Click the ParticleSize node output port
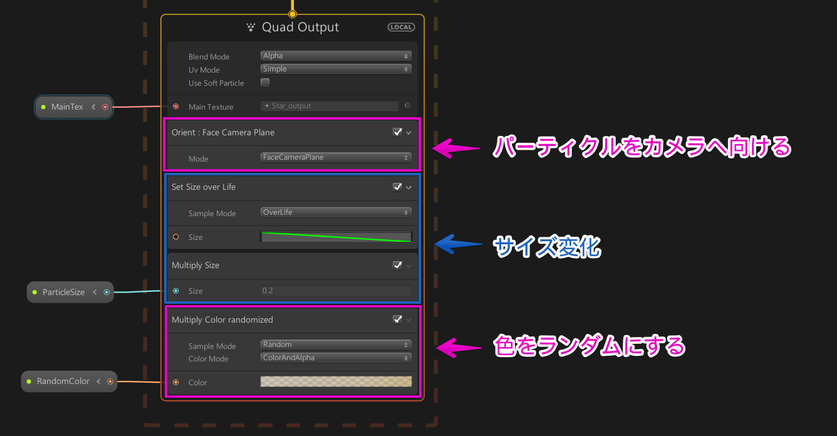 (x=107, y=292)
